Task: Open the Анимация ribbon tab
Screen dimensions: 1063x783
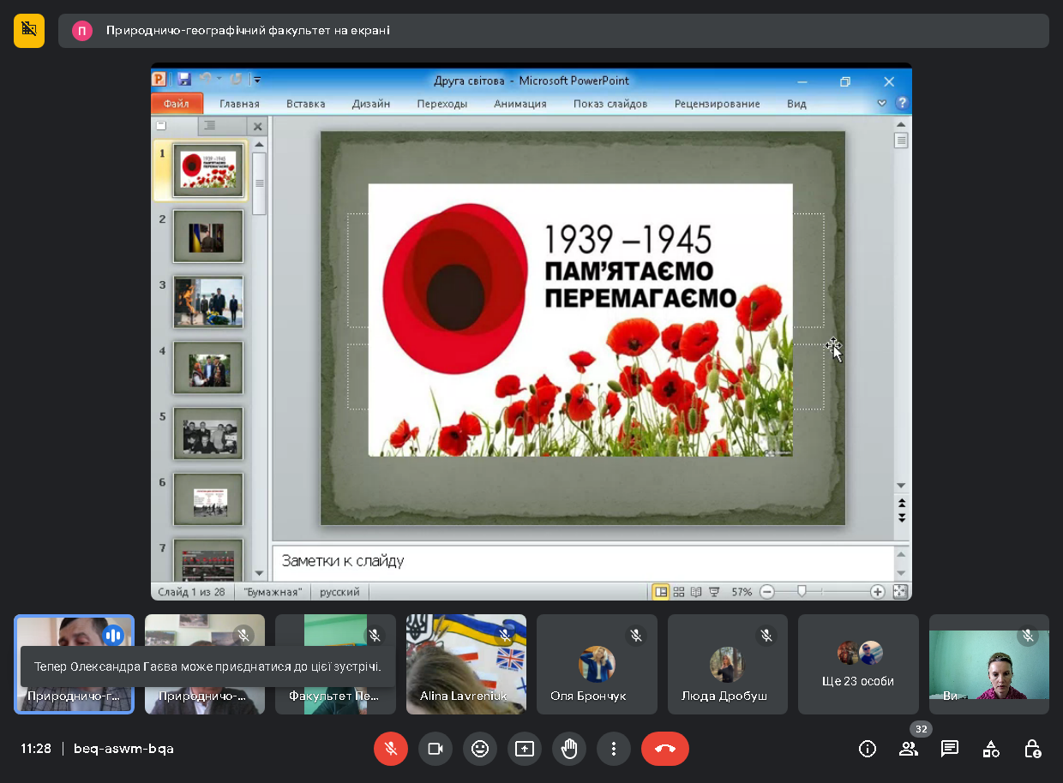Action: [520, 104]
